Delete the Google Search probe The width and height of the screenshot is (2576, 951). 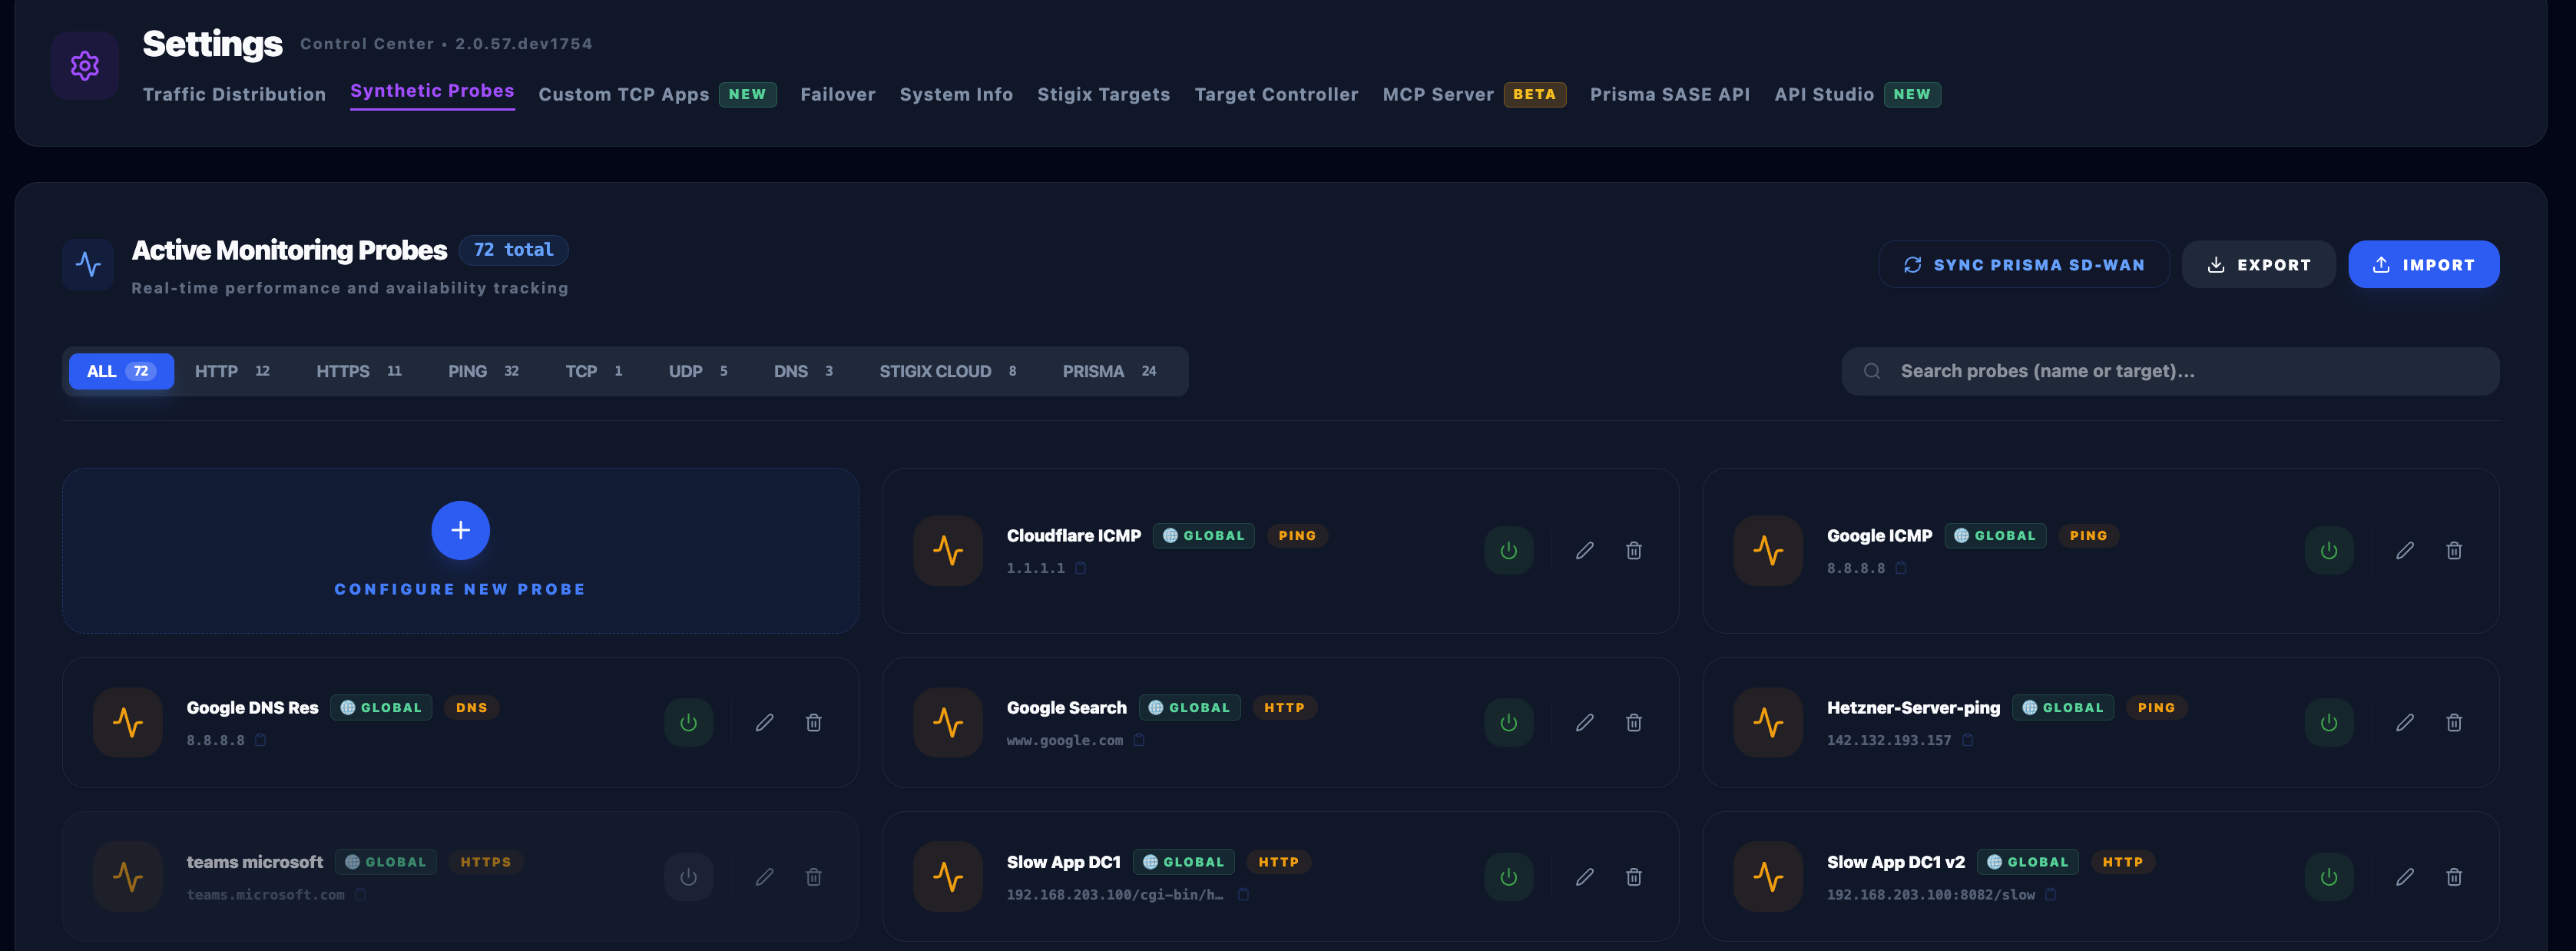[1633, 722]
